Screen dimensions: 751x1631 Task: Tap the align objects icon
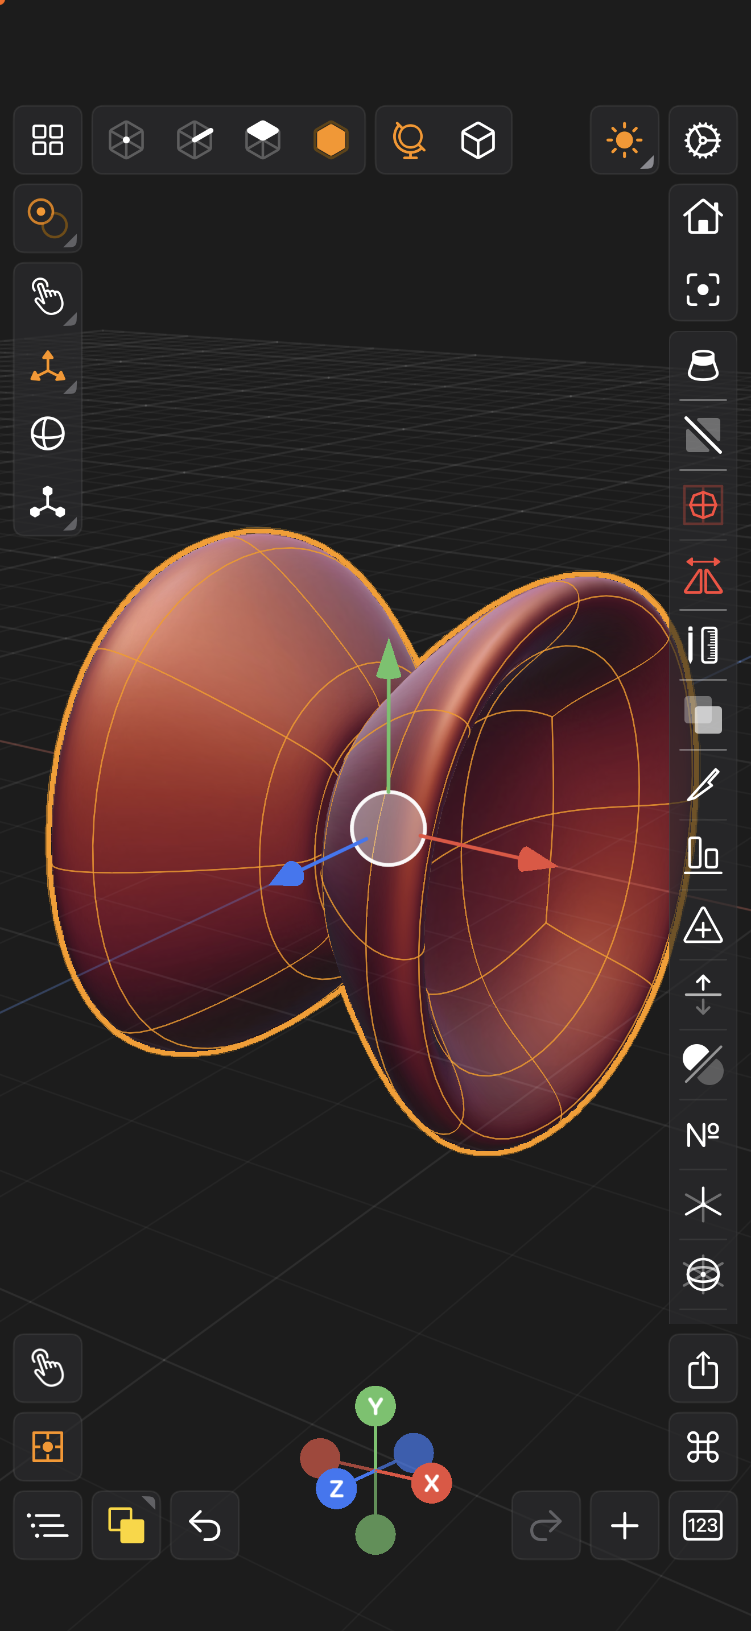click(x=703, y=855)
